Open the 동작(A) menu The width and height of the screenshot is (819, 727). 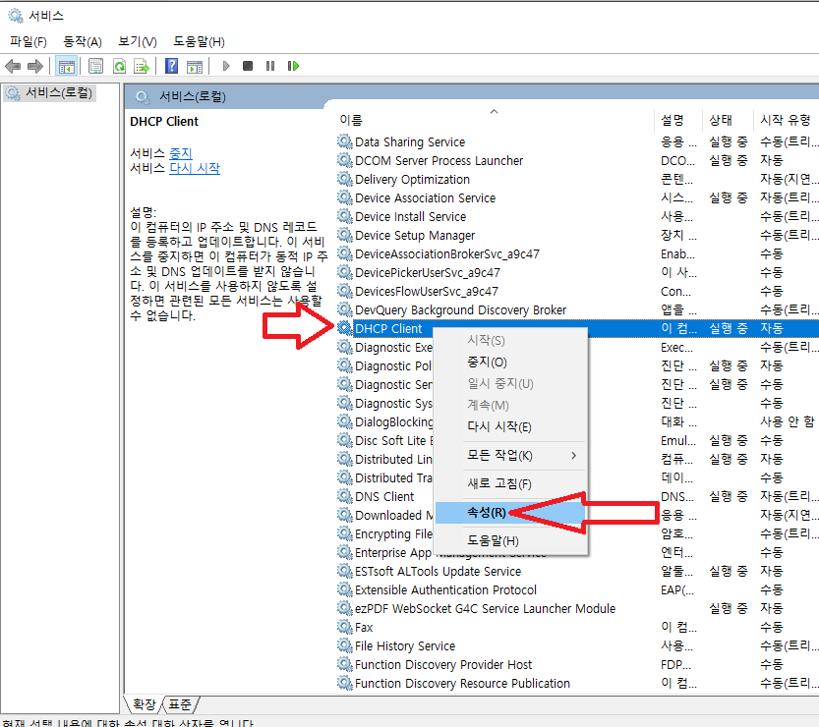coord(82,41)
